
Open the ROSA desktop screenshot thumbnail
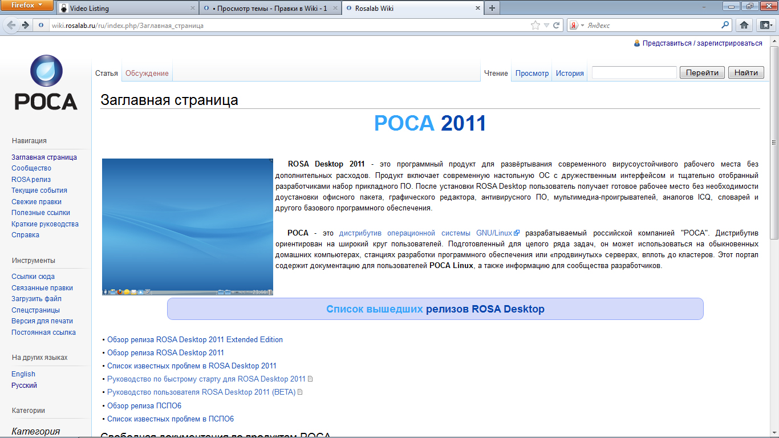tap(188, 227)
